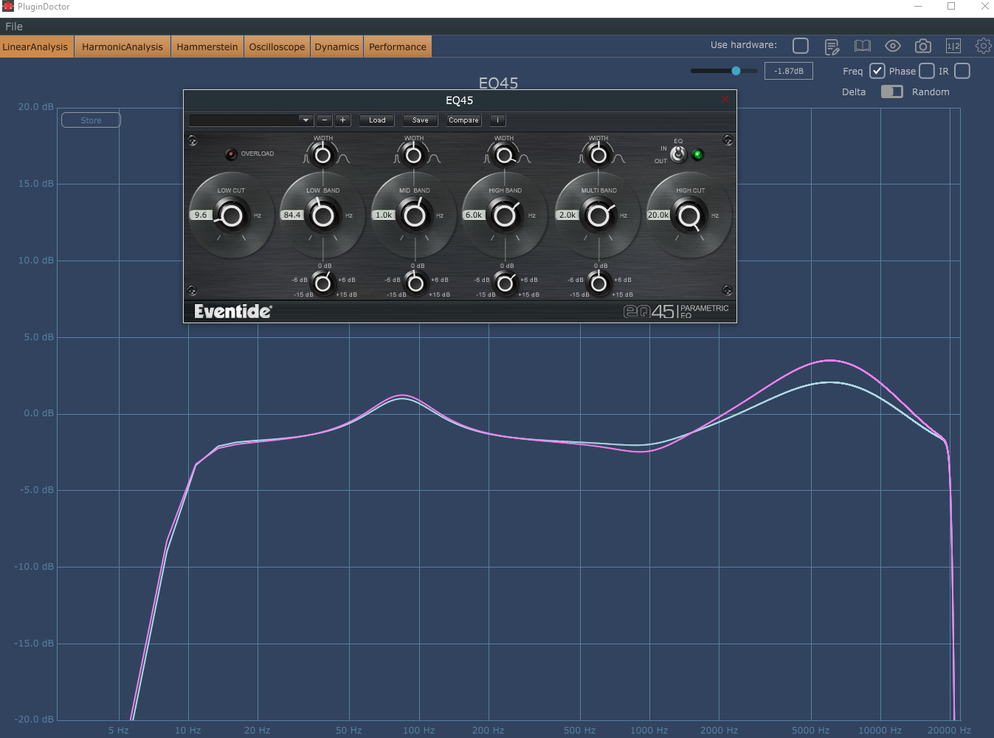This screenshot has height=738, width=994.
Task: Toggle the Delta/Random switch
Action: pyautogui.click(x=892, y=92)
